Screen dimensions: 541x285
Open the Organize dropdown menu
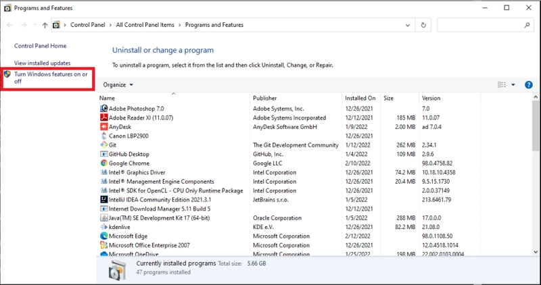[118, 85]
